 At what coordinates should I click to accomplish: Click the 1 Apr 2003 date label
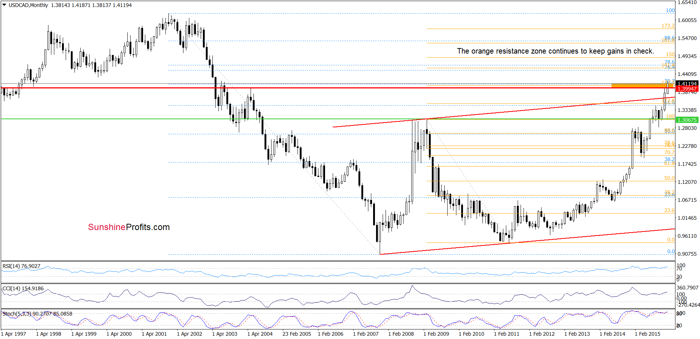coord(225,334)
